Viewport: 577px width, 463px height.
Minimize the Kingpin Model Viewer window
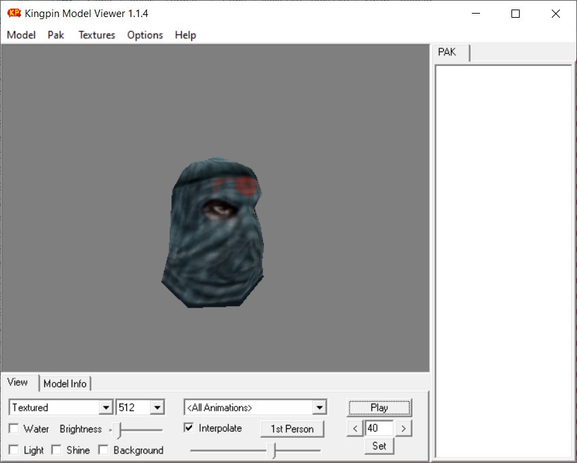pyautogui.click(x=476, y=14)
